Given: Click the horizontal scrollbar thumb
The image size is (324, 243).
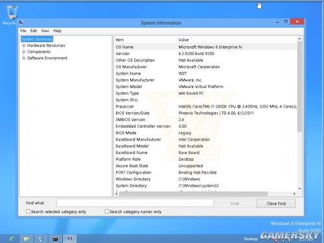Looking at the screenshot, I should 194,194.
